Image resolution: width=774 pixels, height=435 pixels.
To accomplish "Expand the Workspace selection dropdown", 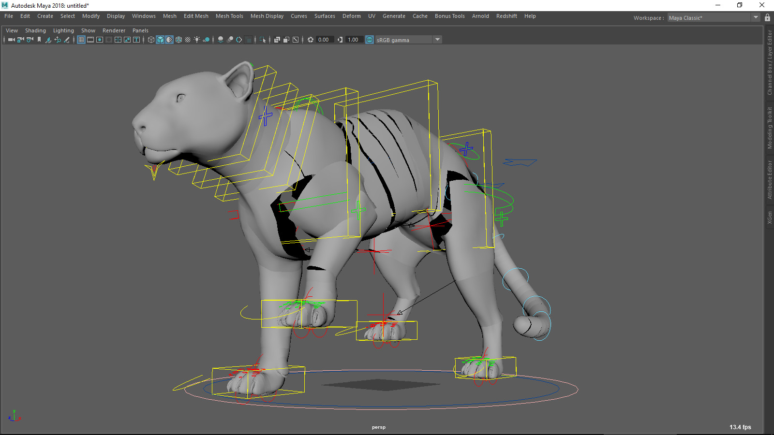I will tap(756, 17).
